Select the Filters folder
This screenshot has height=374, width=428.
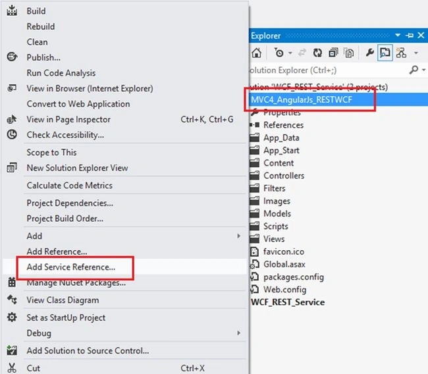pyautogui.click(x=275, y=188)
